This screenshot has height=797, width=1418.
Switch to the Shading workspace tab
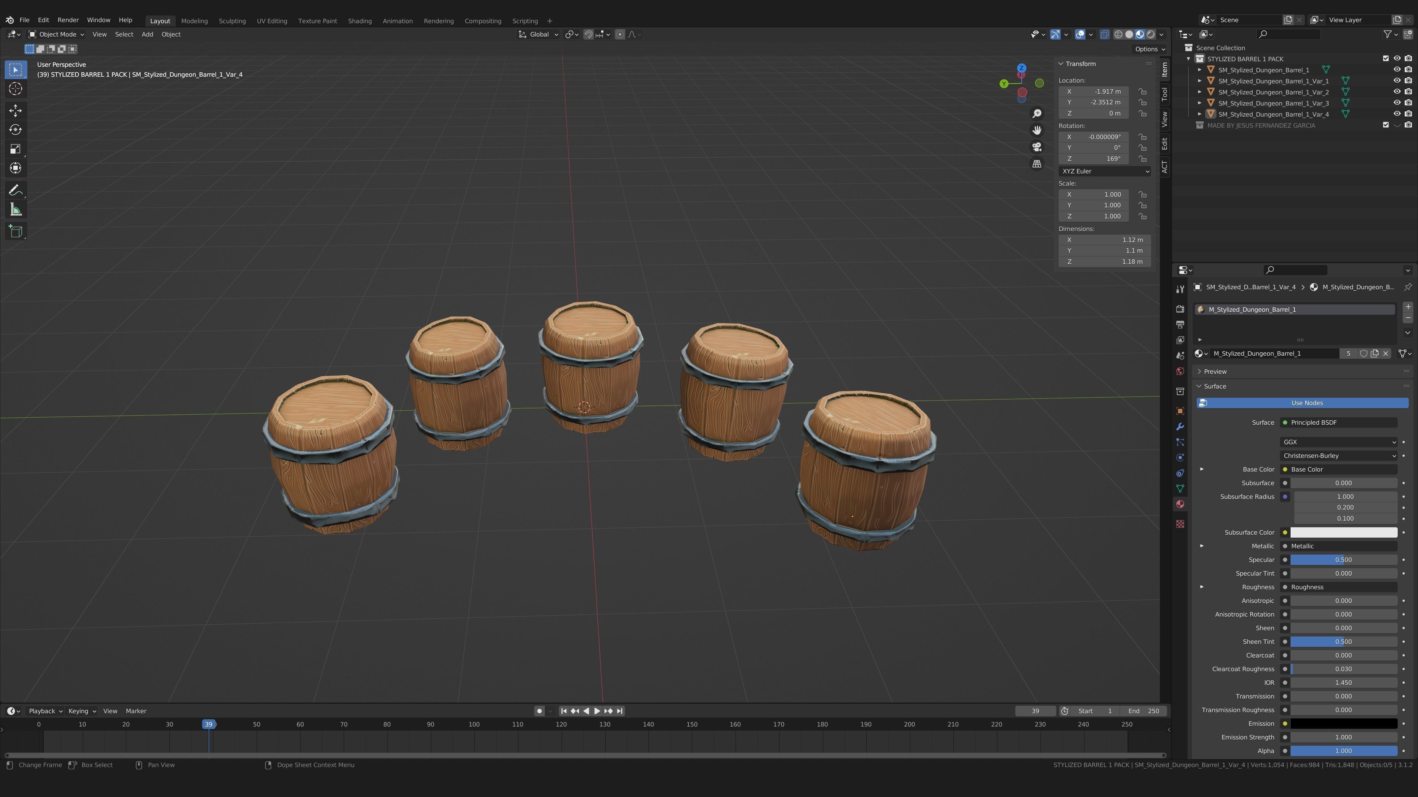(x=359, y=21)
